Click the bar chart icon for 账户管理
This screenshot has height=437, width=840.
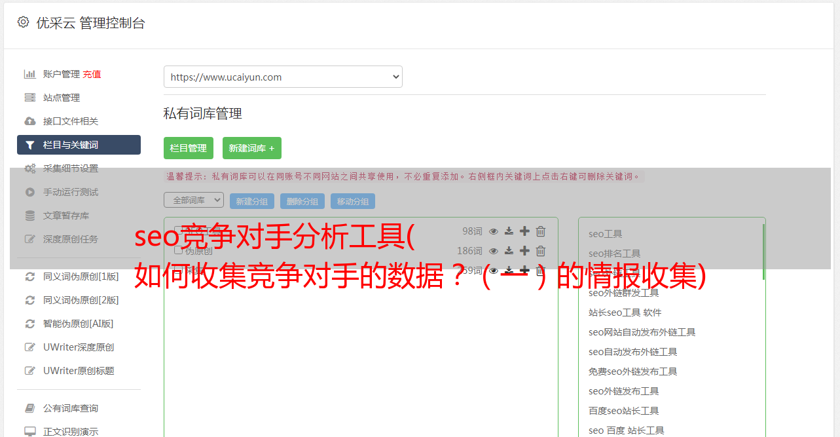click(29, 74)
